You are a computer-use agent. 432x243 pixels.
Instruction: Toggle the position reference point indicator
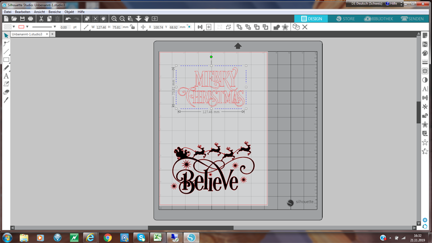(x=189, y=27)
